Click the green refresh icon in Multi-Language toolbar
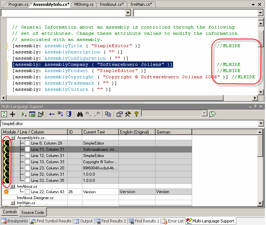Screen dimensions: 266x225 coord(4,114)
